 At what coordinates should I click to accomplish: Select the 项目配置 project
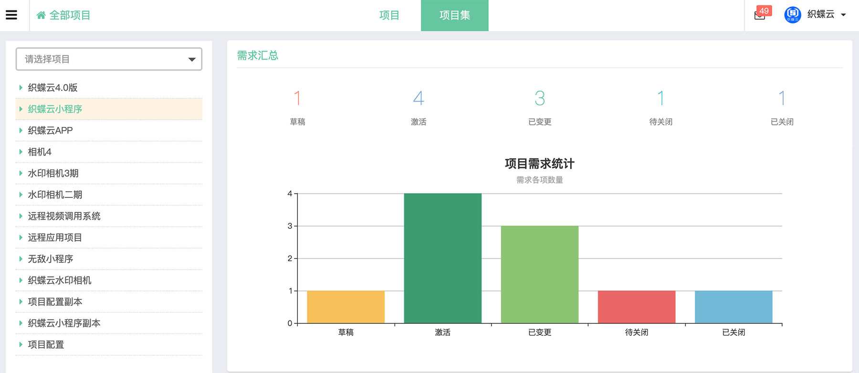pyautogui.click(x=46, y=344)
